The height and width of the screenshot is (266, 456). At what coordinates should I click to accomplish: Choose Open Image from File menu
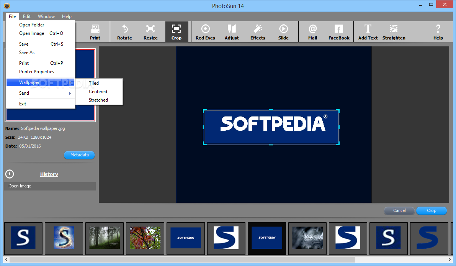pos(41,33)
